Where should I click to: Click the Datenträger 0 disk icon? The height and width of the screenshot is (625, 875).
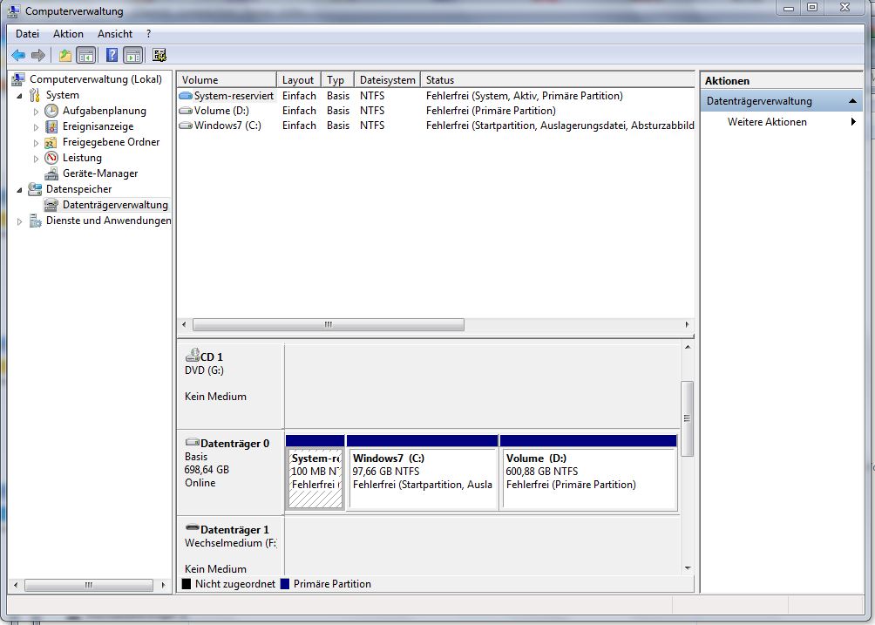[193, 443]
